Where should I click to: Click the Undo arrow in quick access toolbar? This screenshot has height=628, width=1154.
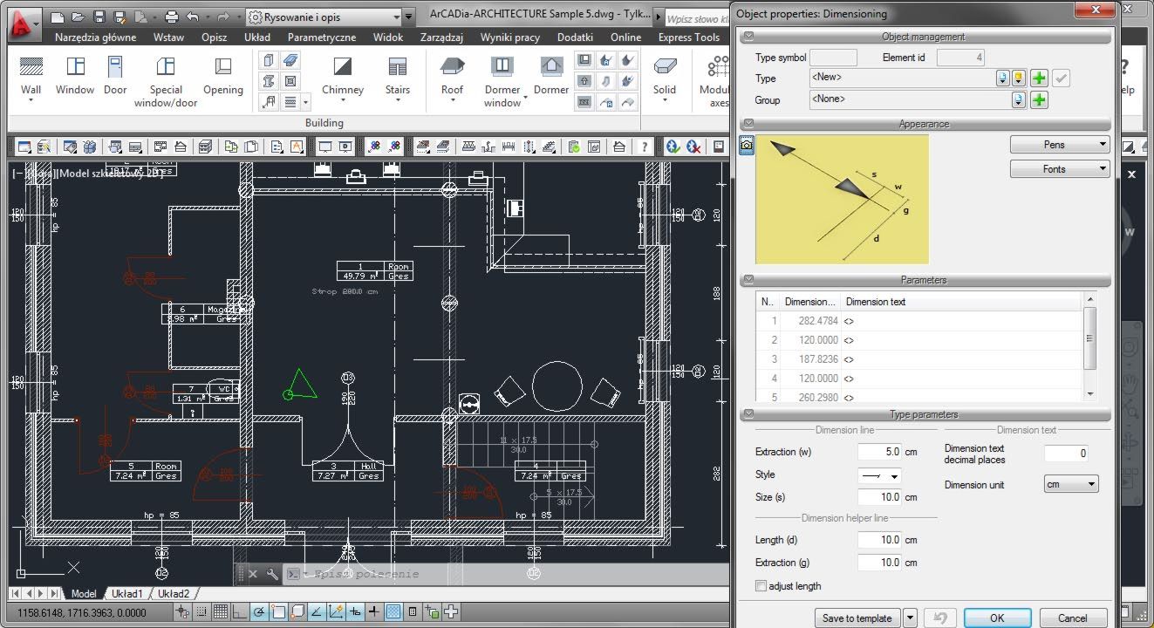pyautogui.click(x=192, y=17)
